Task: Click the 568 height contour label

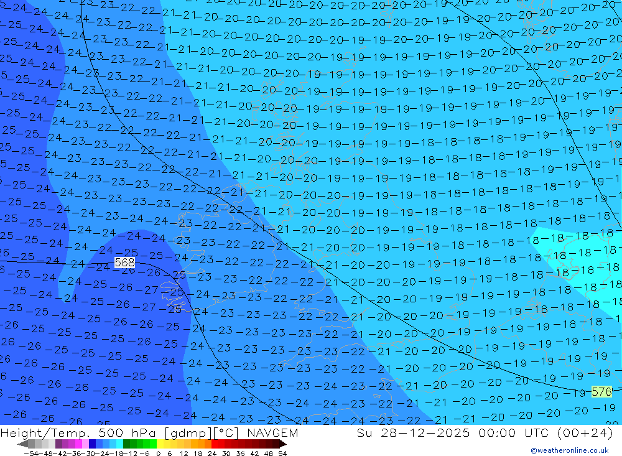Action: coord(124,263)
